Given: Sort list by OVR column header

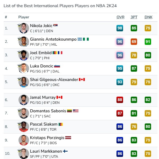Looking at the screenshot, I should tap(120, 17).
